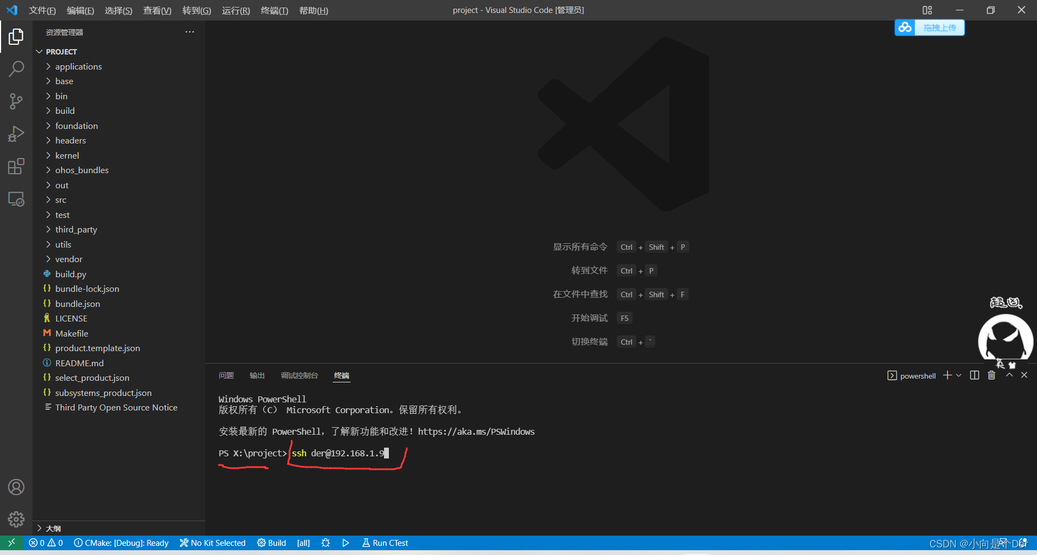The width and height of the screenshot is (1037, 555).
Task: Open the File menu
Action: [x=42, y=10]
